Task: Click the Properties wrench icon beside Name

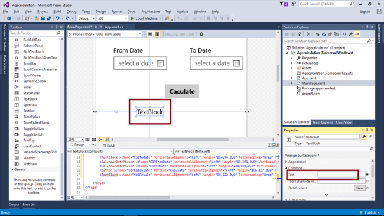Action: click(x=364, y=137)
